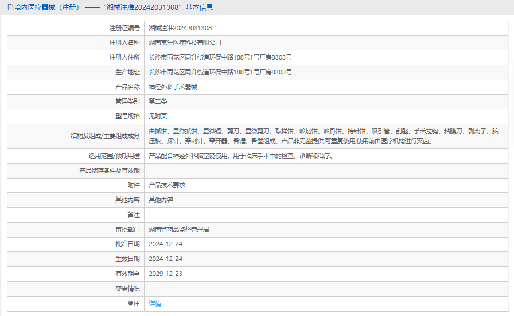Select the company name 湖南京生医疗科技有限公司

coord(185,42)
